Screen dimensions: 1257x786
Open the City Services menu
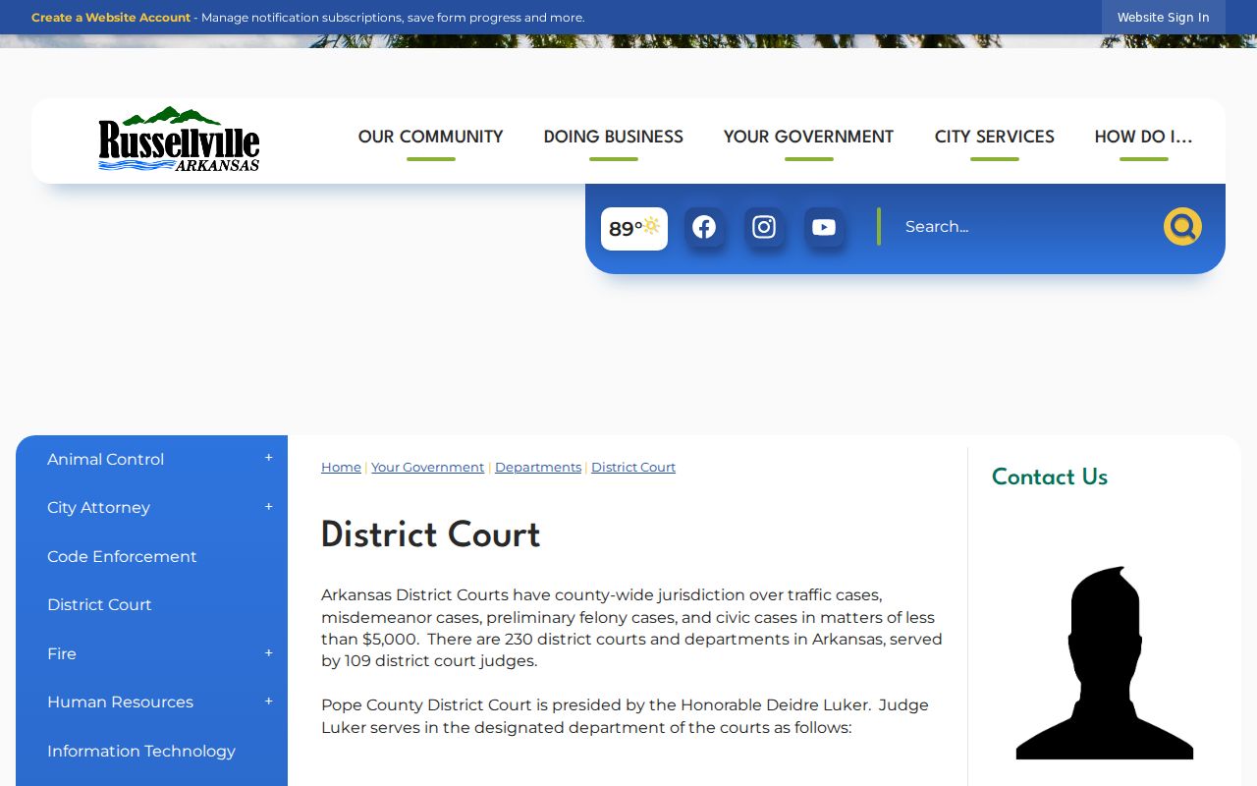995,138
